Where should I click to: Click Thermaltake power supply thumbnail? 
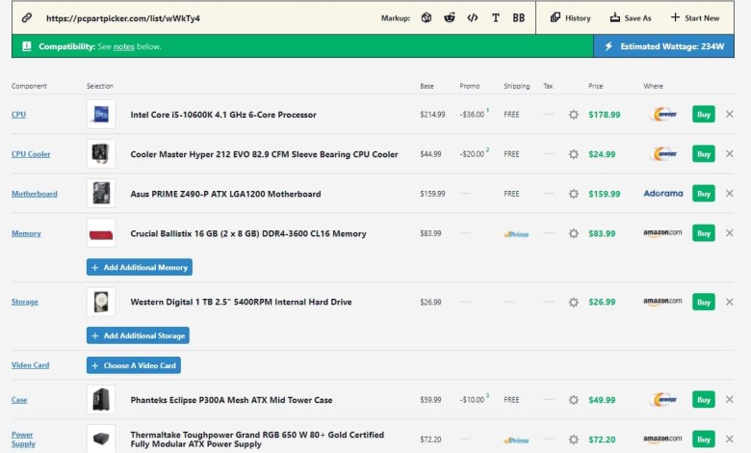coord(101,439)
